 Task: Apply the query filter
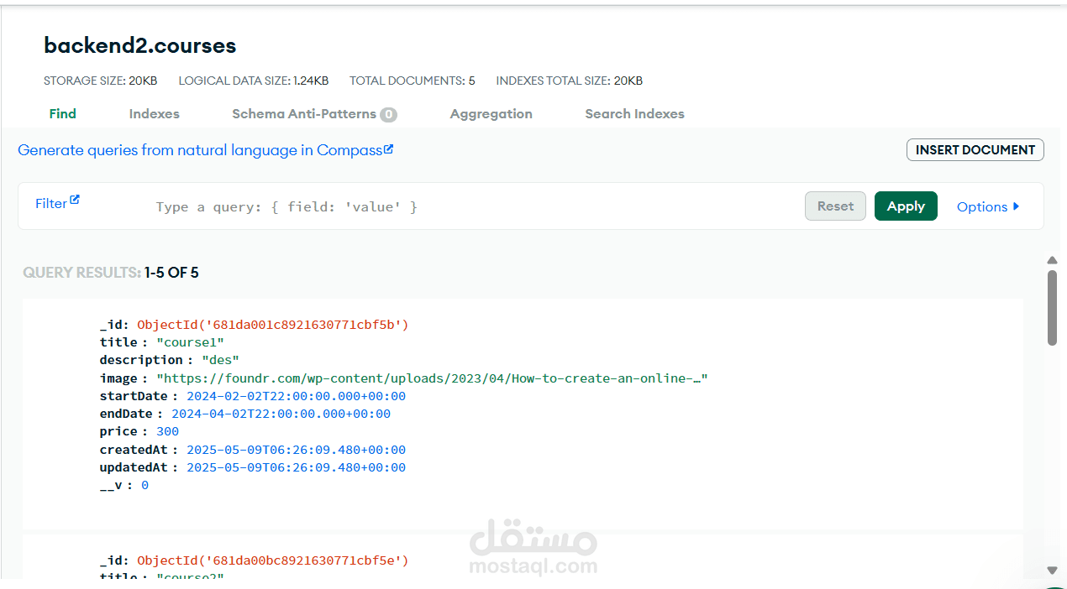[x=906, y=206]
